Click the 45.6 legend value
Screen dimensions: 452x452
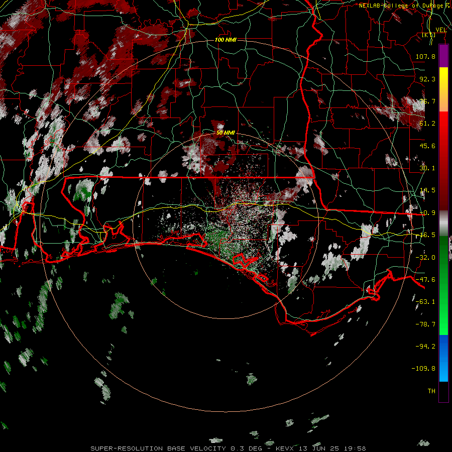click(x=427, y=146)
